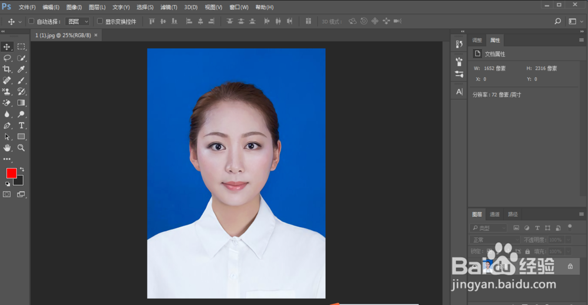Open the 图像(I) menu
The image size is (588, 305).
point(74,7)
